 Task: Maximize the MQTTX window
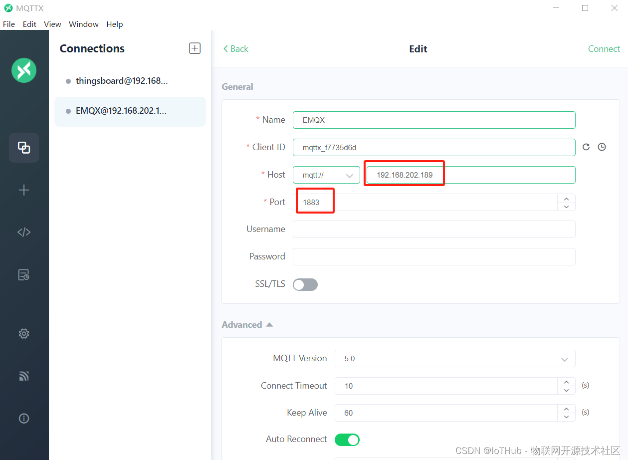[x=585, y=8]
